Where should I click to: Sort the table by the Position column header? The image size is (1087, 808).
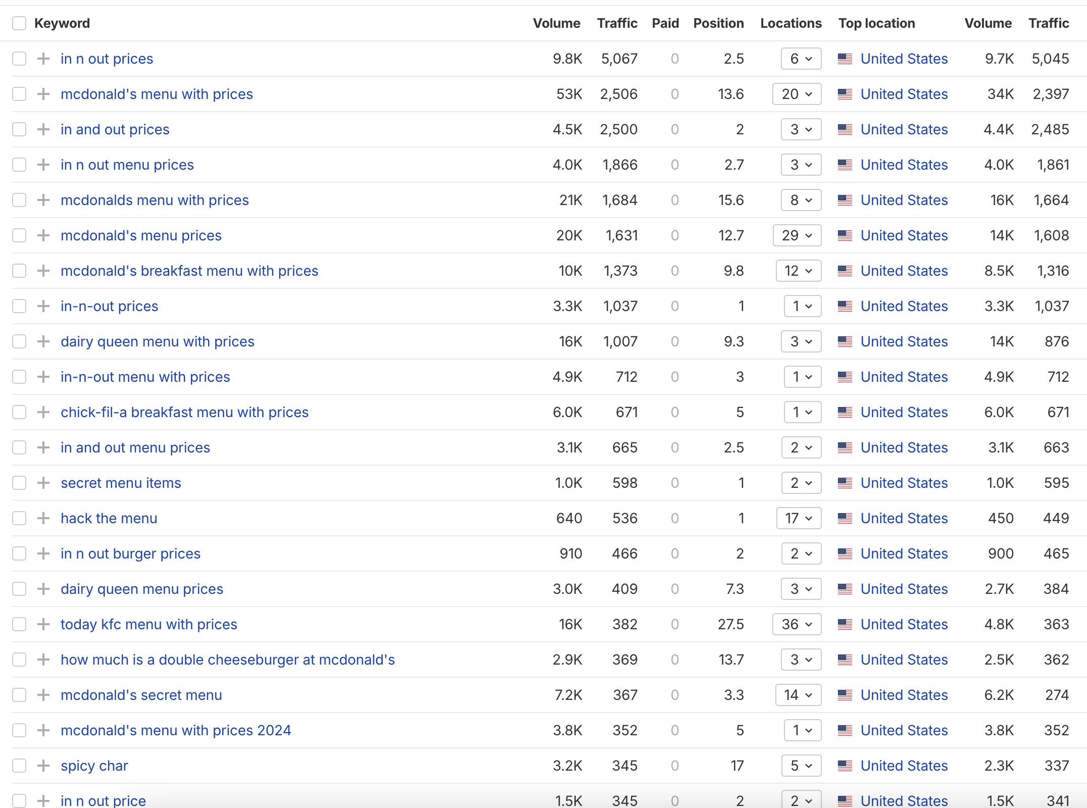[718, 23]
